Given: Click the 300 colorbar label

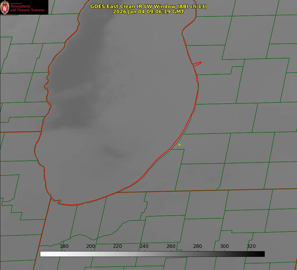Looking at the screenshot, I should 224,246.
